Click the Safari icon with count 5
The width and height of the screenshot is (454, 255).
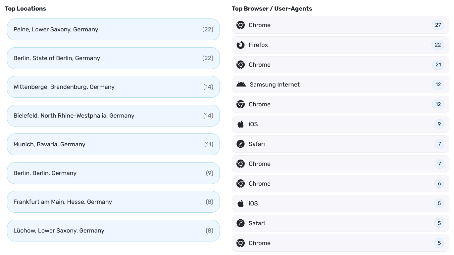click(240, 223)
